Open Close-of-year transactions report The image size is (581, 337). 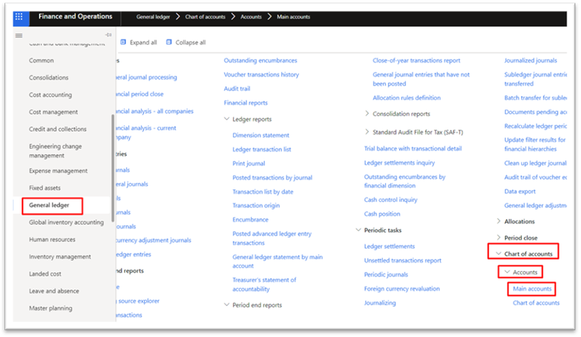(416, 60)
